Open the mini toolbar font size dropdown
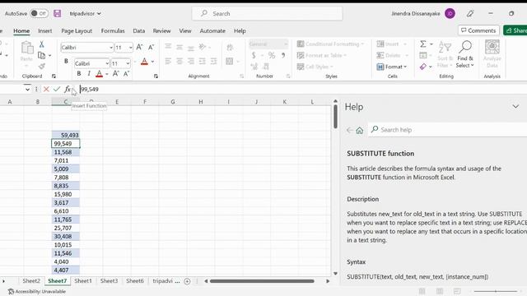 128,63
